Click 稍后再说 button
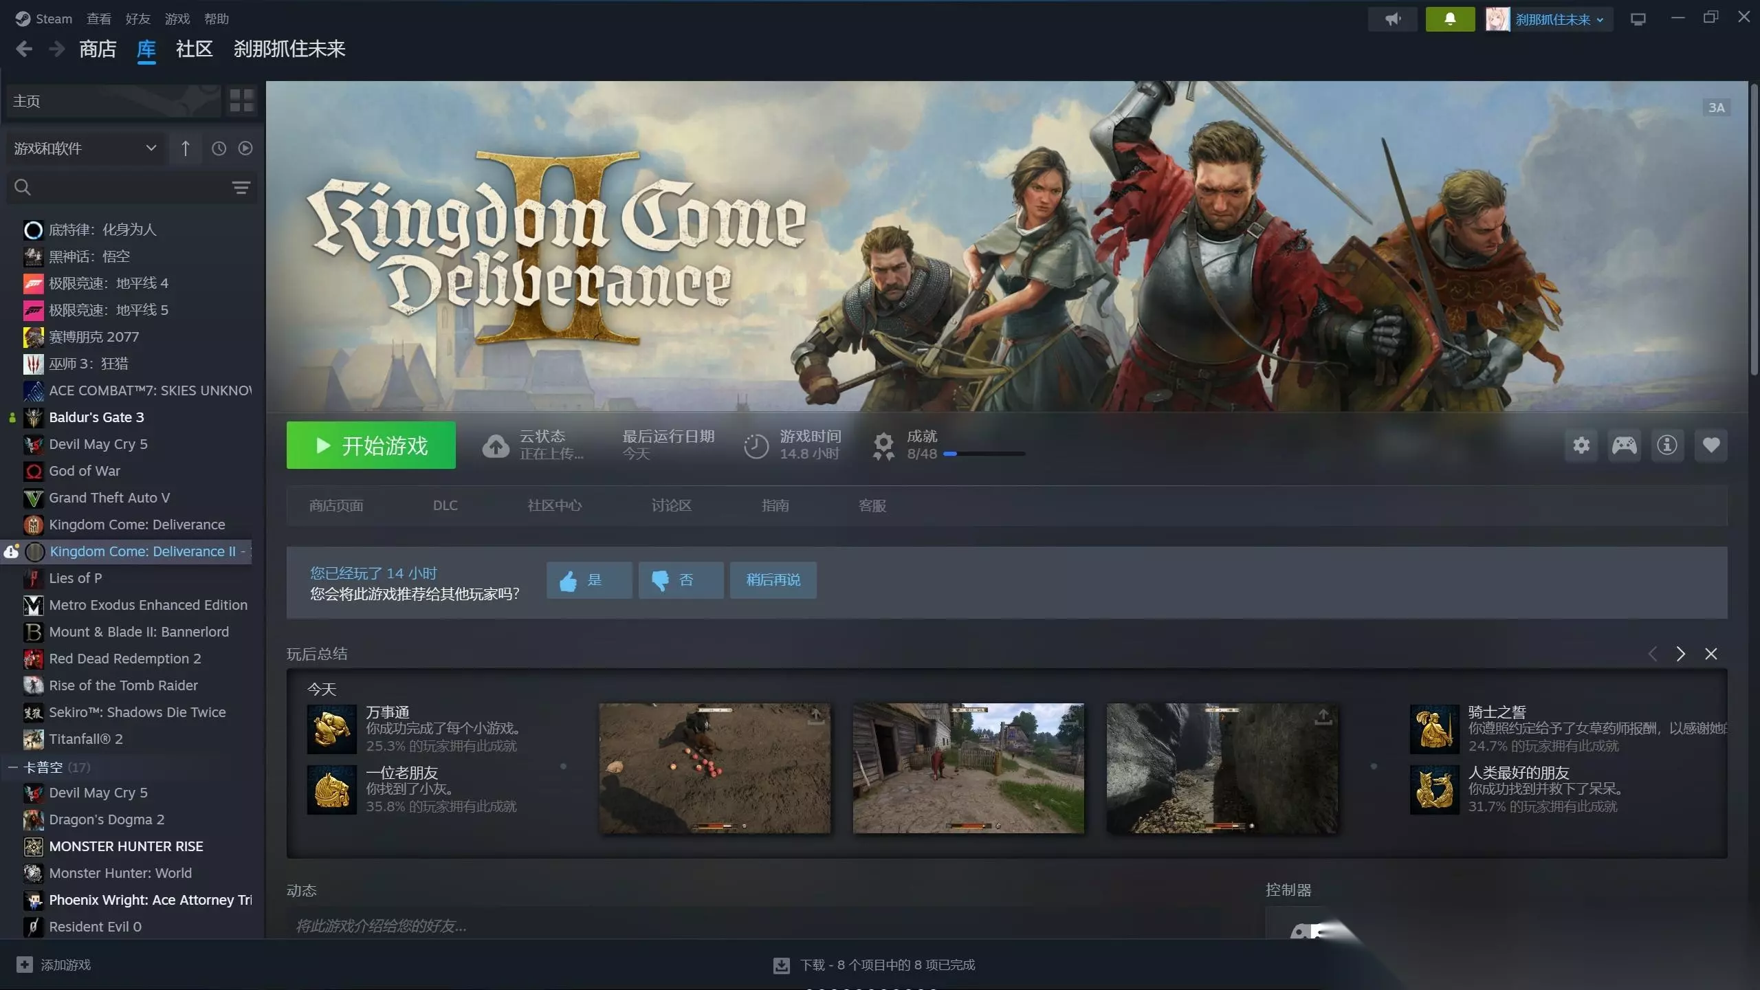This screenshot has height=990, width=1760. point(773,580)
